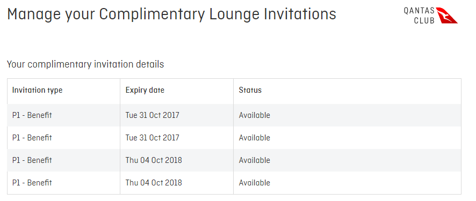This screenshot has width=476, height=201.
Task: Click the QANTAS CLUB logo text
Action: pos(419,16)
